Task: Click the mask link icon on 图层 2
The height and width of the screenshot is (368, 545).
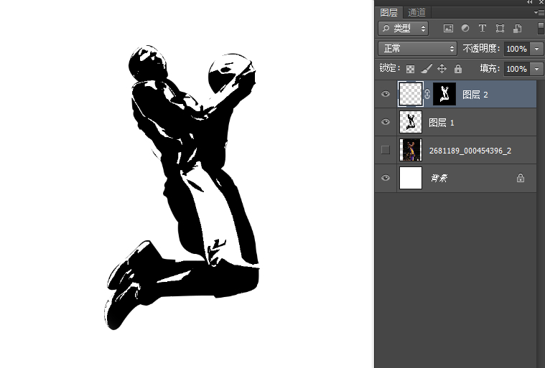Action: [427, 94]
